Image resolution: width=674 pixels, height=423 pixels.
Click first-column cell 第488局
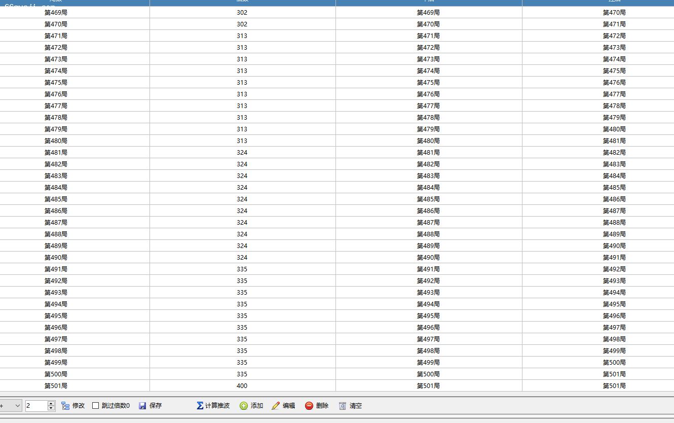point(56,234)
